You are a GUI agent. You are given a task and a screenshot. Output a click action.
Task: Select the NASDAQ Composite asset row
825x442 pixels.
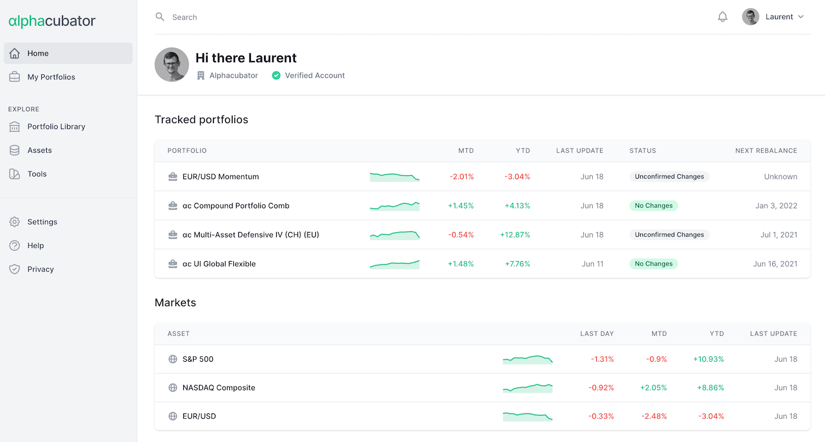pos(219,388)
